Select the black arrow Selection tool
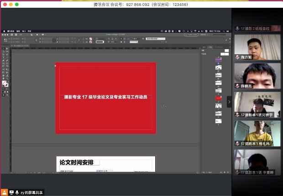283x196 pixels. coord(3,48)
